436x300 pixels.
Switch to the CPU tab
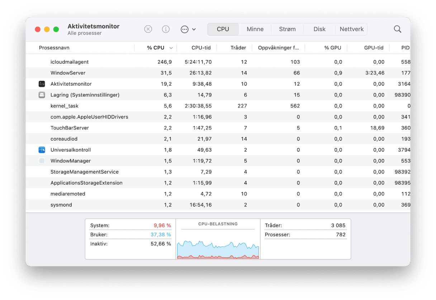(x=223, y=29)
